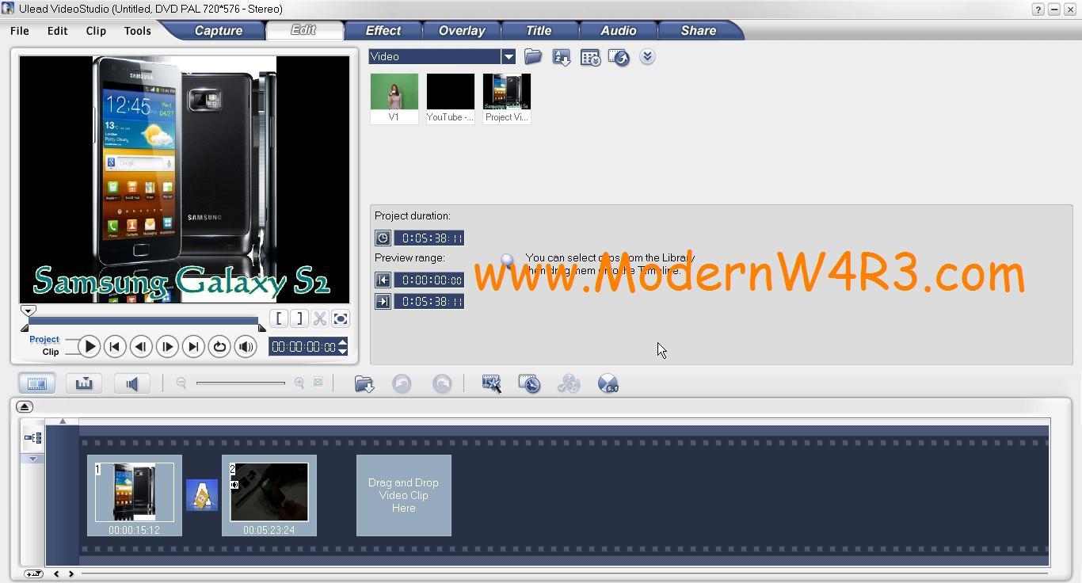Play the project preview

coord(90,347)
